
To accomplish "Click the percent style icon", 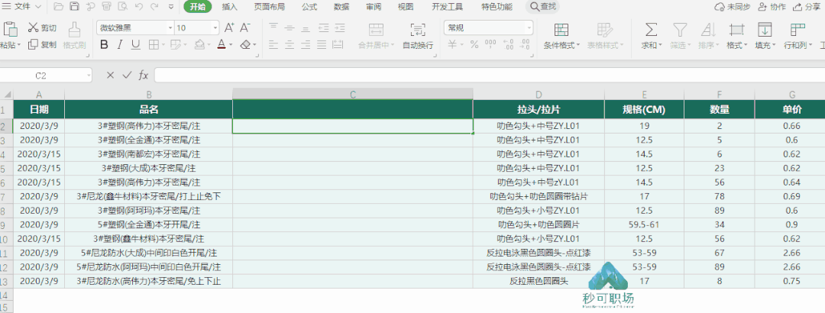I will [474, 45].
